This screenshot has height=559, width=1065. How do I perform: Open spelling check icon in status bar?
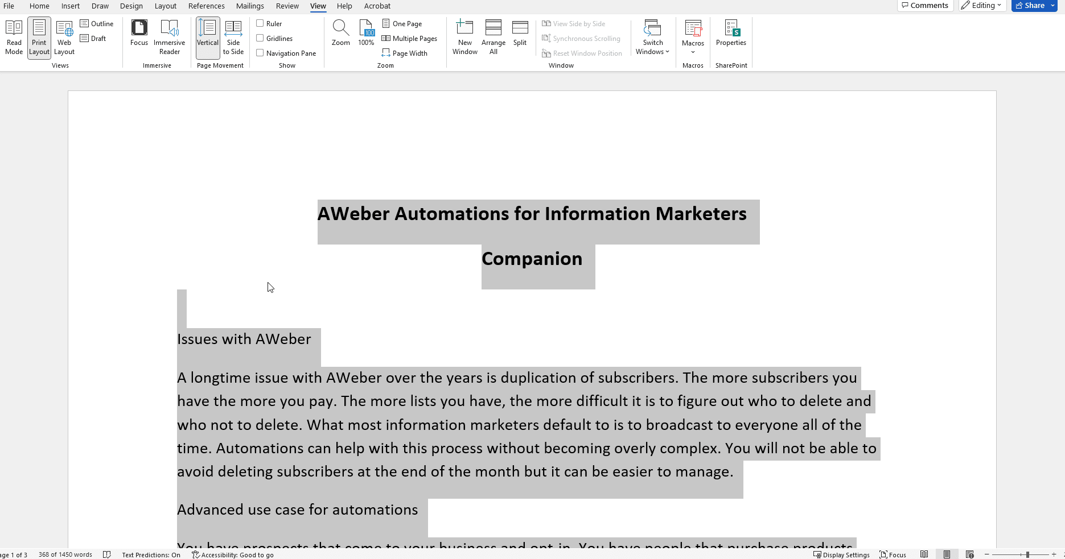click(106, 554)
